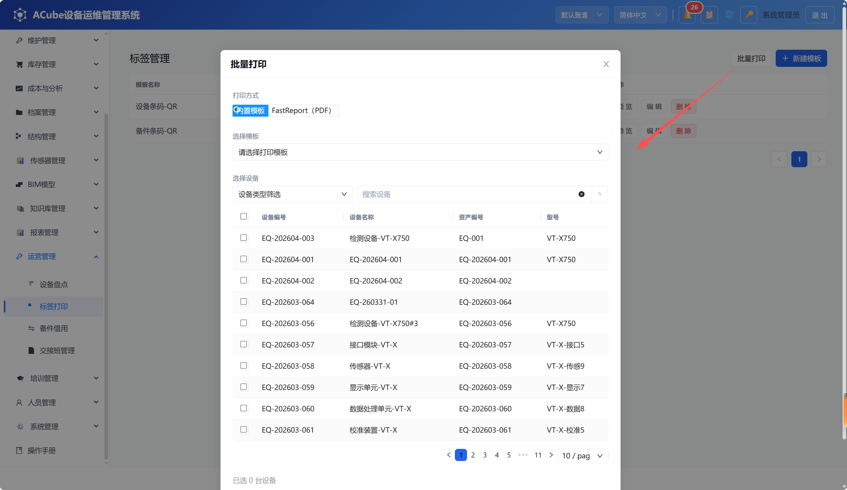Screen dimensions: 847x490
Task: Click the 新建模板 button
Action: tap(801, 58)
